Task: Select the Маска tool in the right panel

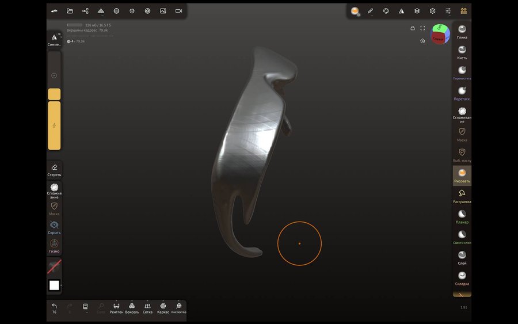Action: pos(462,135)
